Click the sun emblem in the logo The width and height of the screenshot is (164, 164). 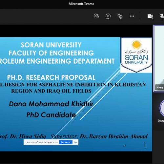point(136,45)
